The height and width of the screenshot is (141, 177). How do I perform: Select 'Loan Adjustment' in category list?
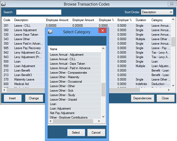[x=75, y=109]
